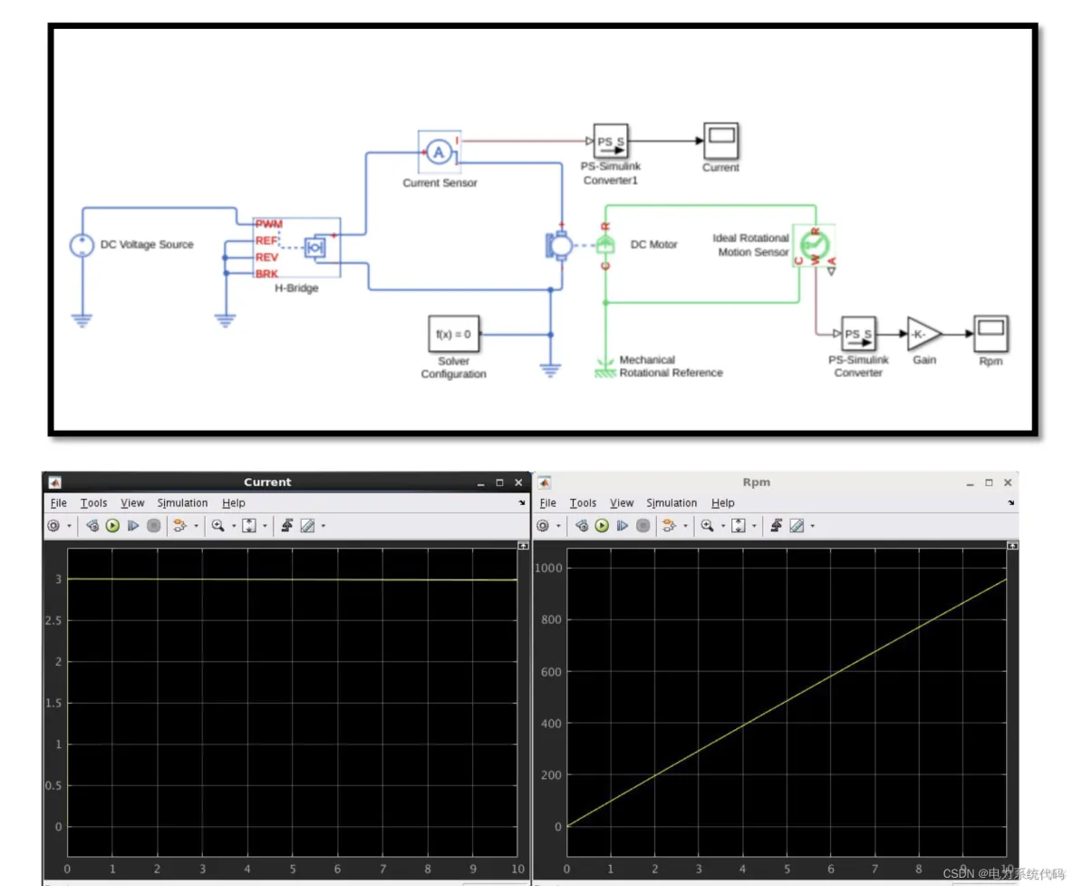Click MATLAB logo in Rpm window title
Viewport: 1073px width, 886px height.
(545, 482)
